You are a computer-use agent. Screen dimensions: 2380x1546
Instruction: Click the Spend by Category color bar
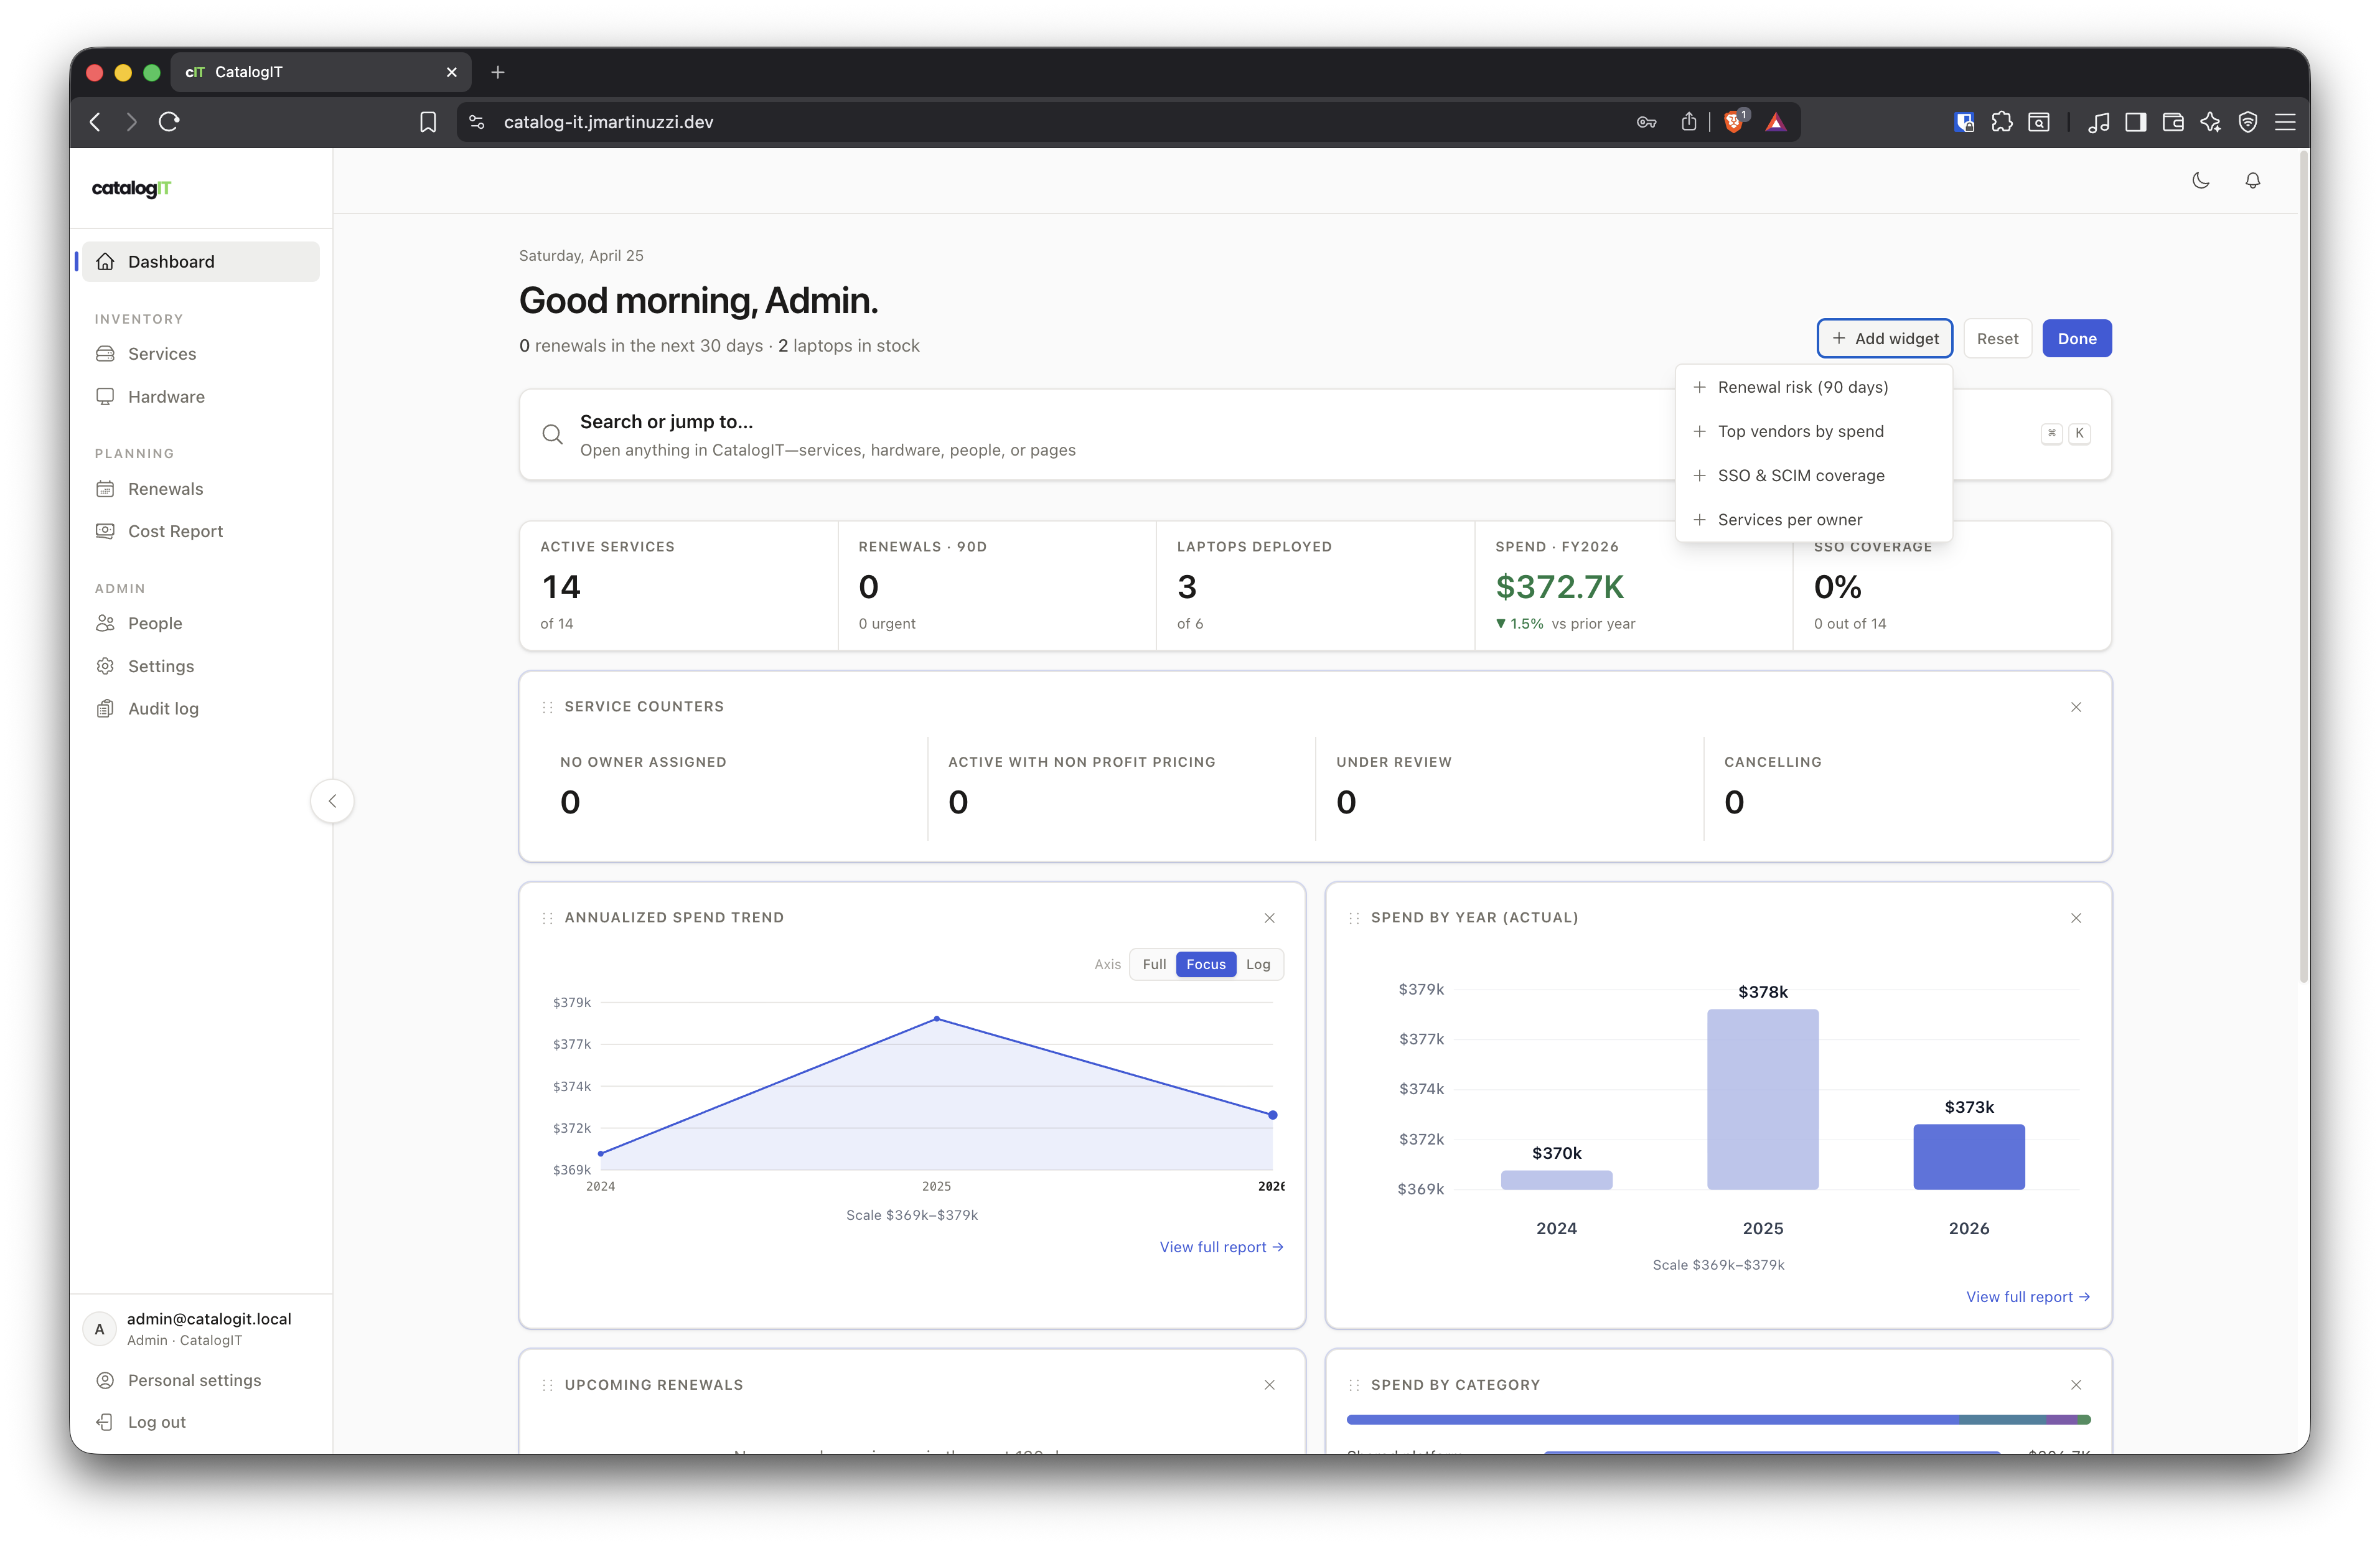coord(1718,1419)
